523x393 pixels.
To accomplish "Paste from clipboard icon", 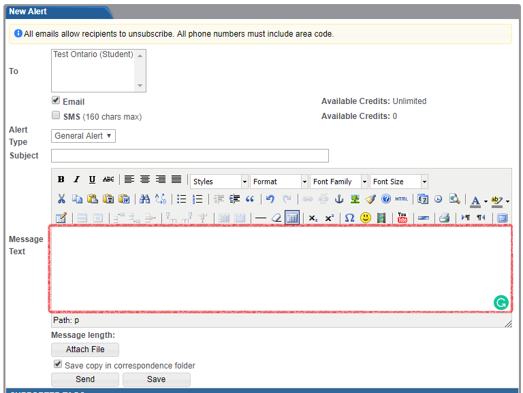I will (93, 199).
